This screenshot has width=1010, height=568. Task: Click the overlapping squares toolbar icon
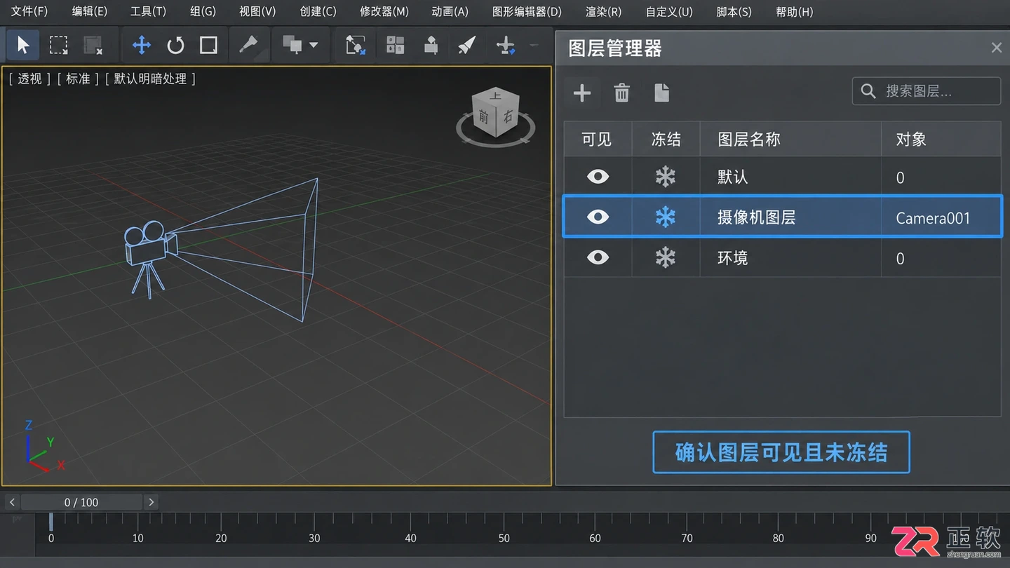point(292,46)
